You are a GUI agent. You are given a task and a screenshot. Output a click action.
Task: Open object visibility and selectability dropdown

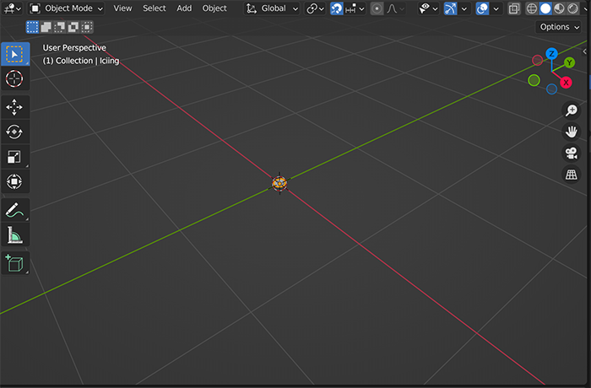point(429,8)
